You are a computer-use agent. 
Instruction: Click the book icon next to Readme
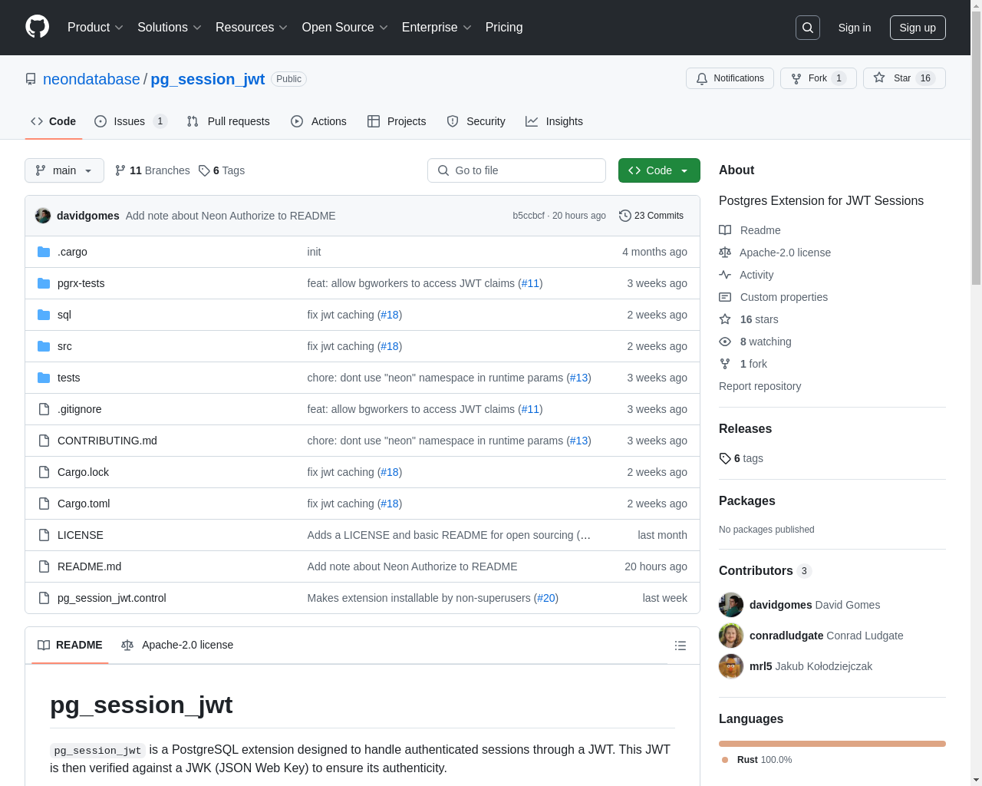725,230
